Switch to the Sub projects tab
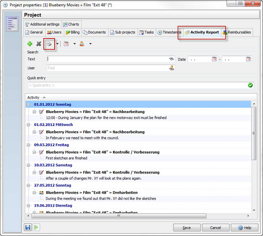The width and height of the screenshot is (263, 236). 123,32
